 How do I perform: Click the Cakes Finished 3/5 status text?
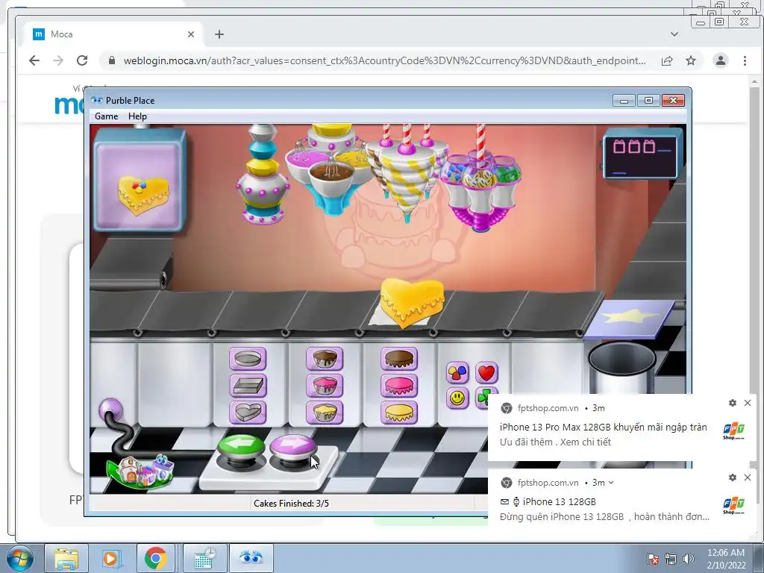pos(292,504)
